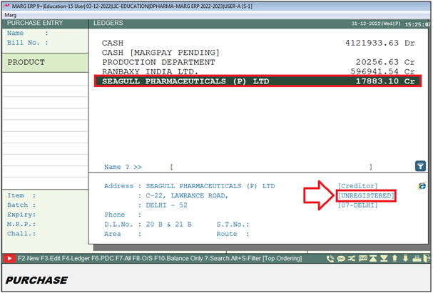
Task: Click the red play icon in bottom bar
Action: click(9, 259)
